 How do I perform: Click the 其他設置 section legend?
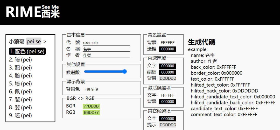[x=75, y=64]
